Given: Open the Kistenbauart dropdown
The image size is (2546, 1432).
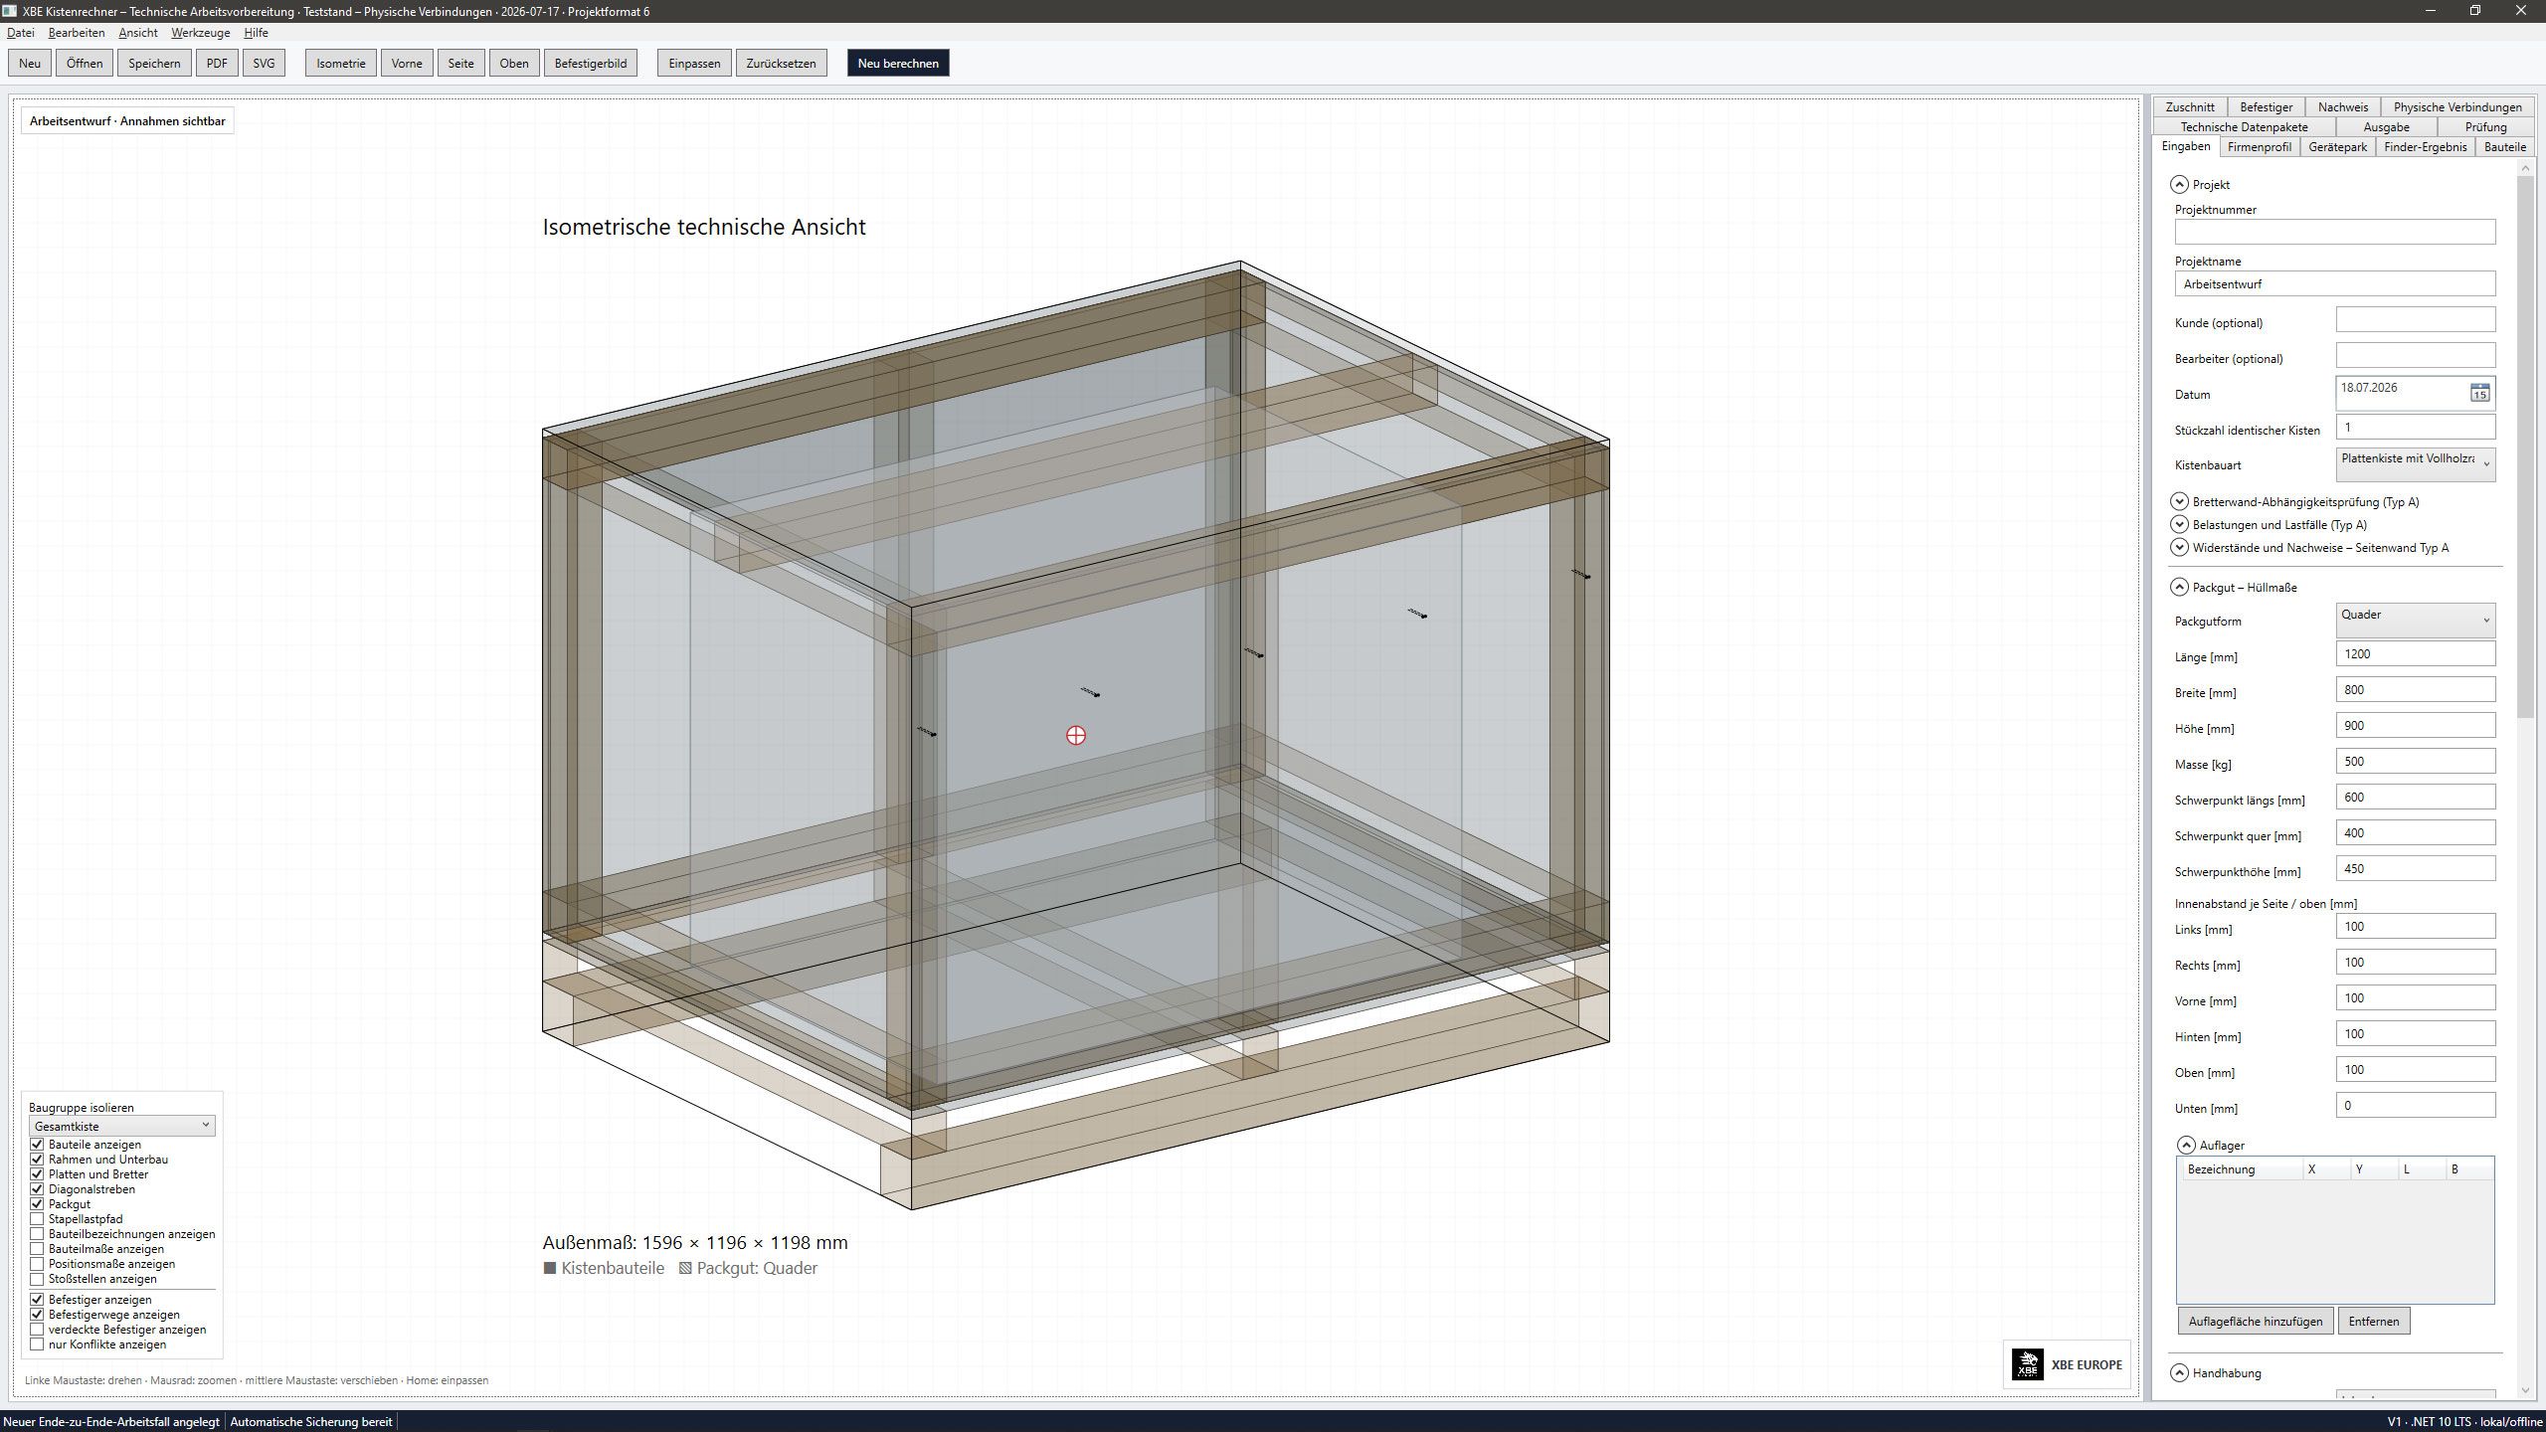Looking at the screenshot, I should (x=2415, y=463).
